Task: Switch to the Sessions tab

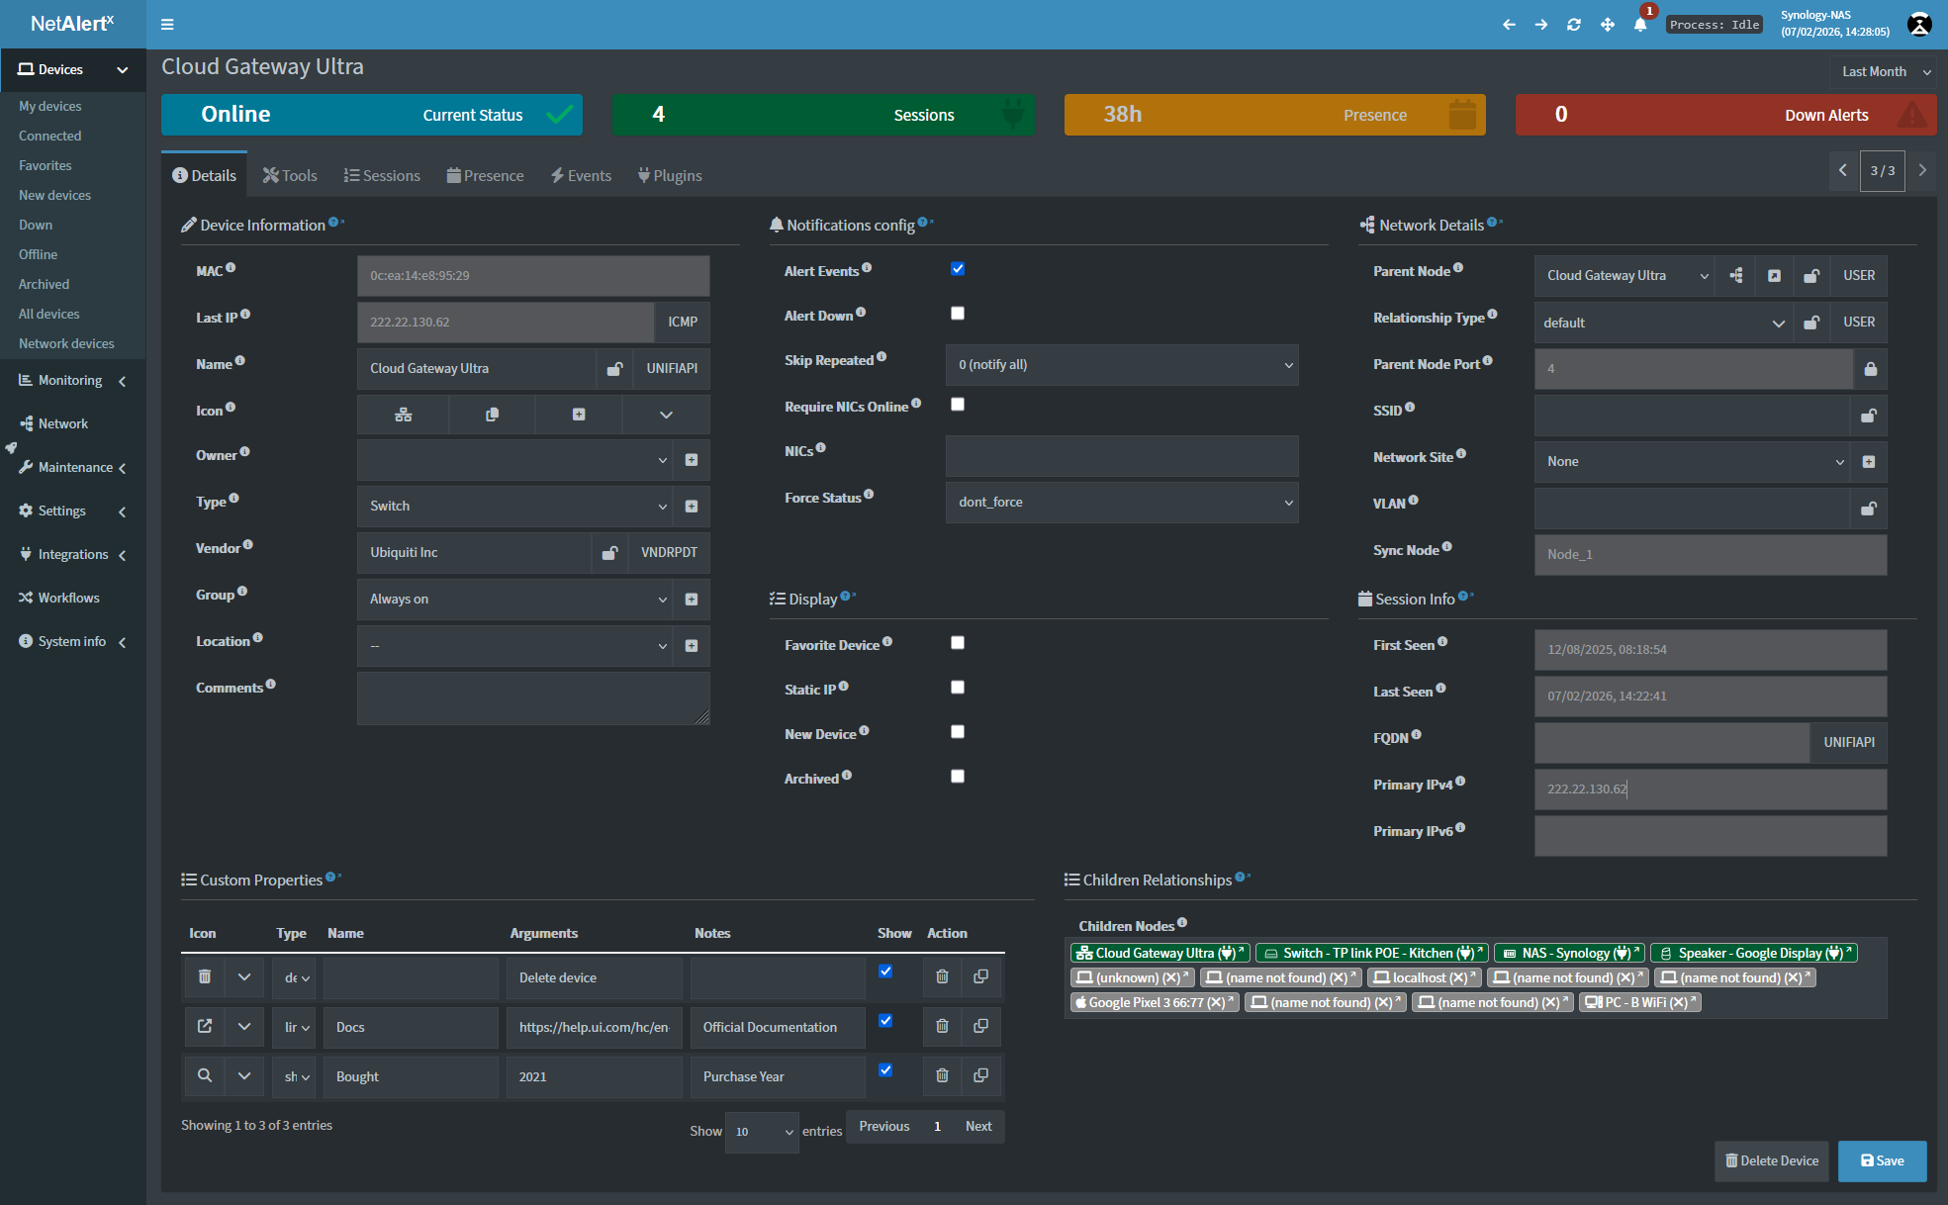Action: click(x=382, y=176)
